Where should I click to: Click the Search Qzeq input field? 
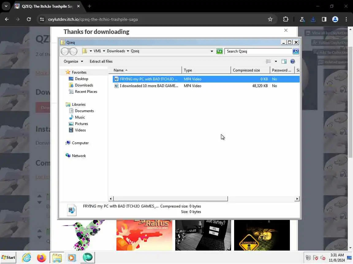click(x=258, y=51)
